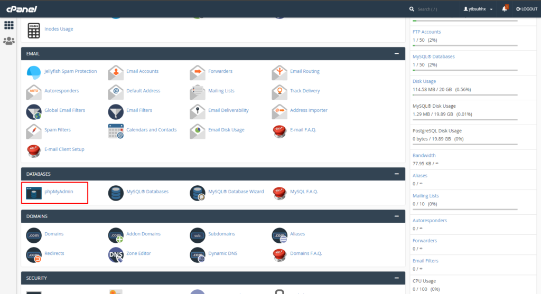Viewport: 541px width, 294px height.
Task: Collapse the DATABASES section
Action: (x=396, y=174)
